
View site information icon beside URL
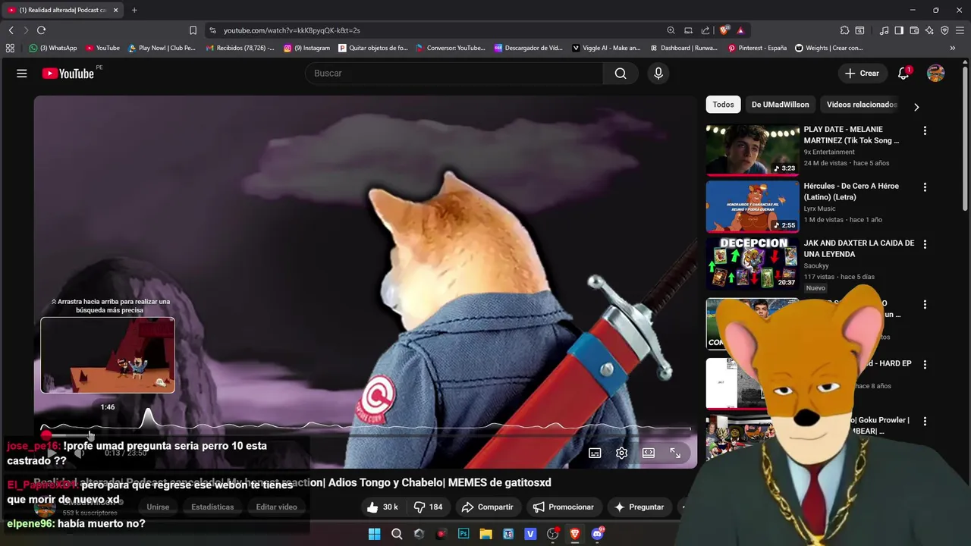click(x=212, y=30)
